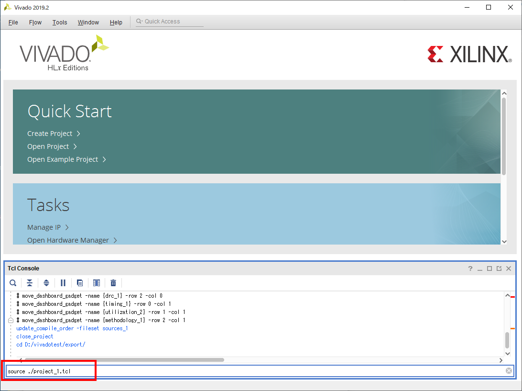Open the Window menu
Screen dimensions: 522x391
88,22
